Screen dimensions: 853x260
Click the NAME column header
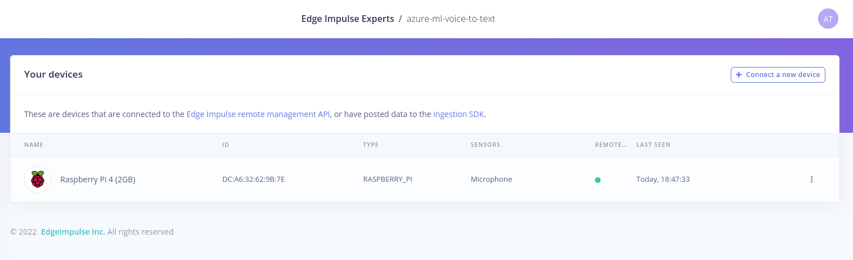34,145
